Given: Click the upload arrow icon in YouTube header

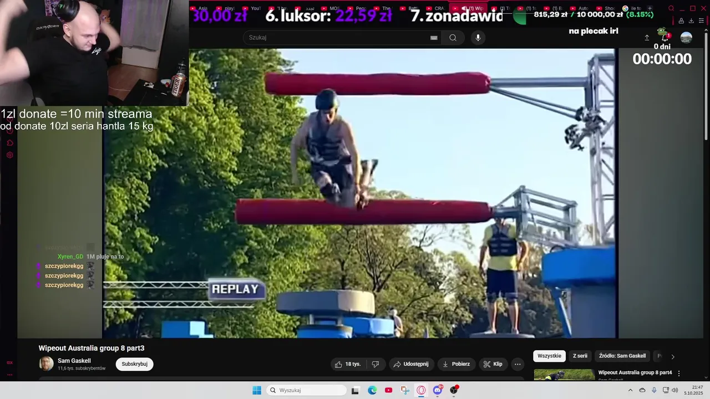Looking at the screenshot, I should tap(647, 38).
